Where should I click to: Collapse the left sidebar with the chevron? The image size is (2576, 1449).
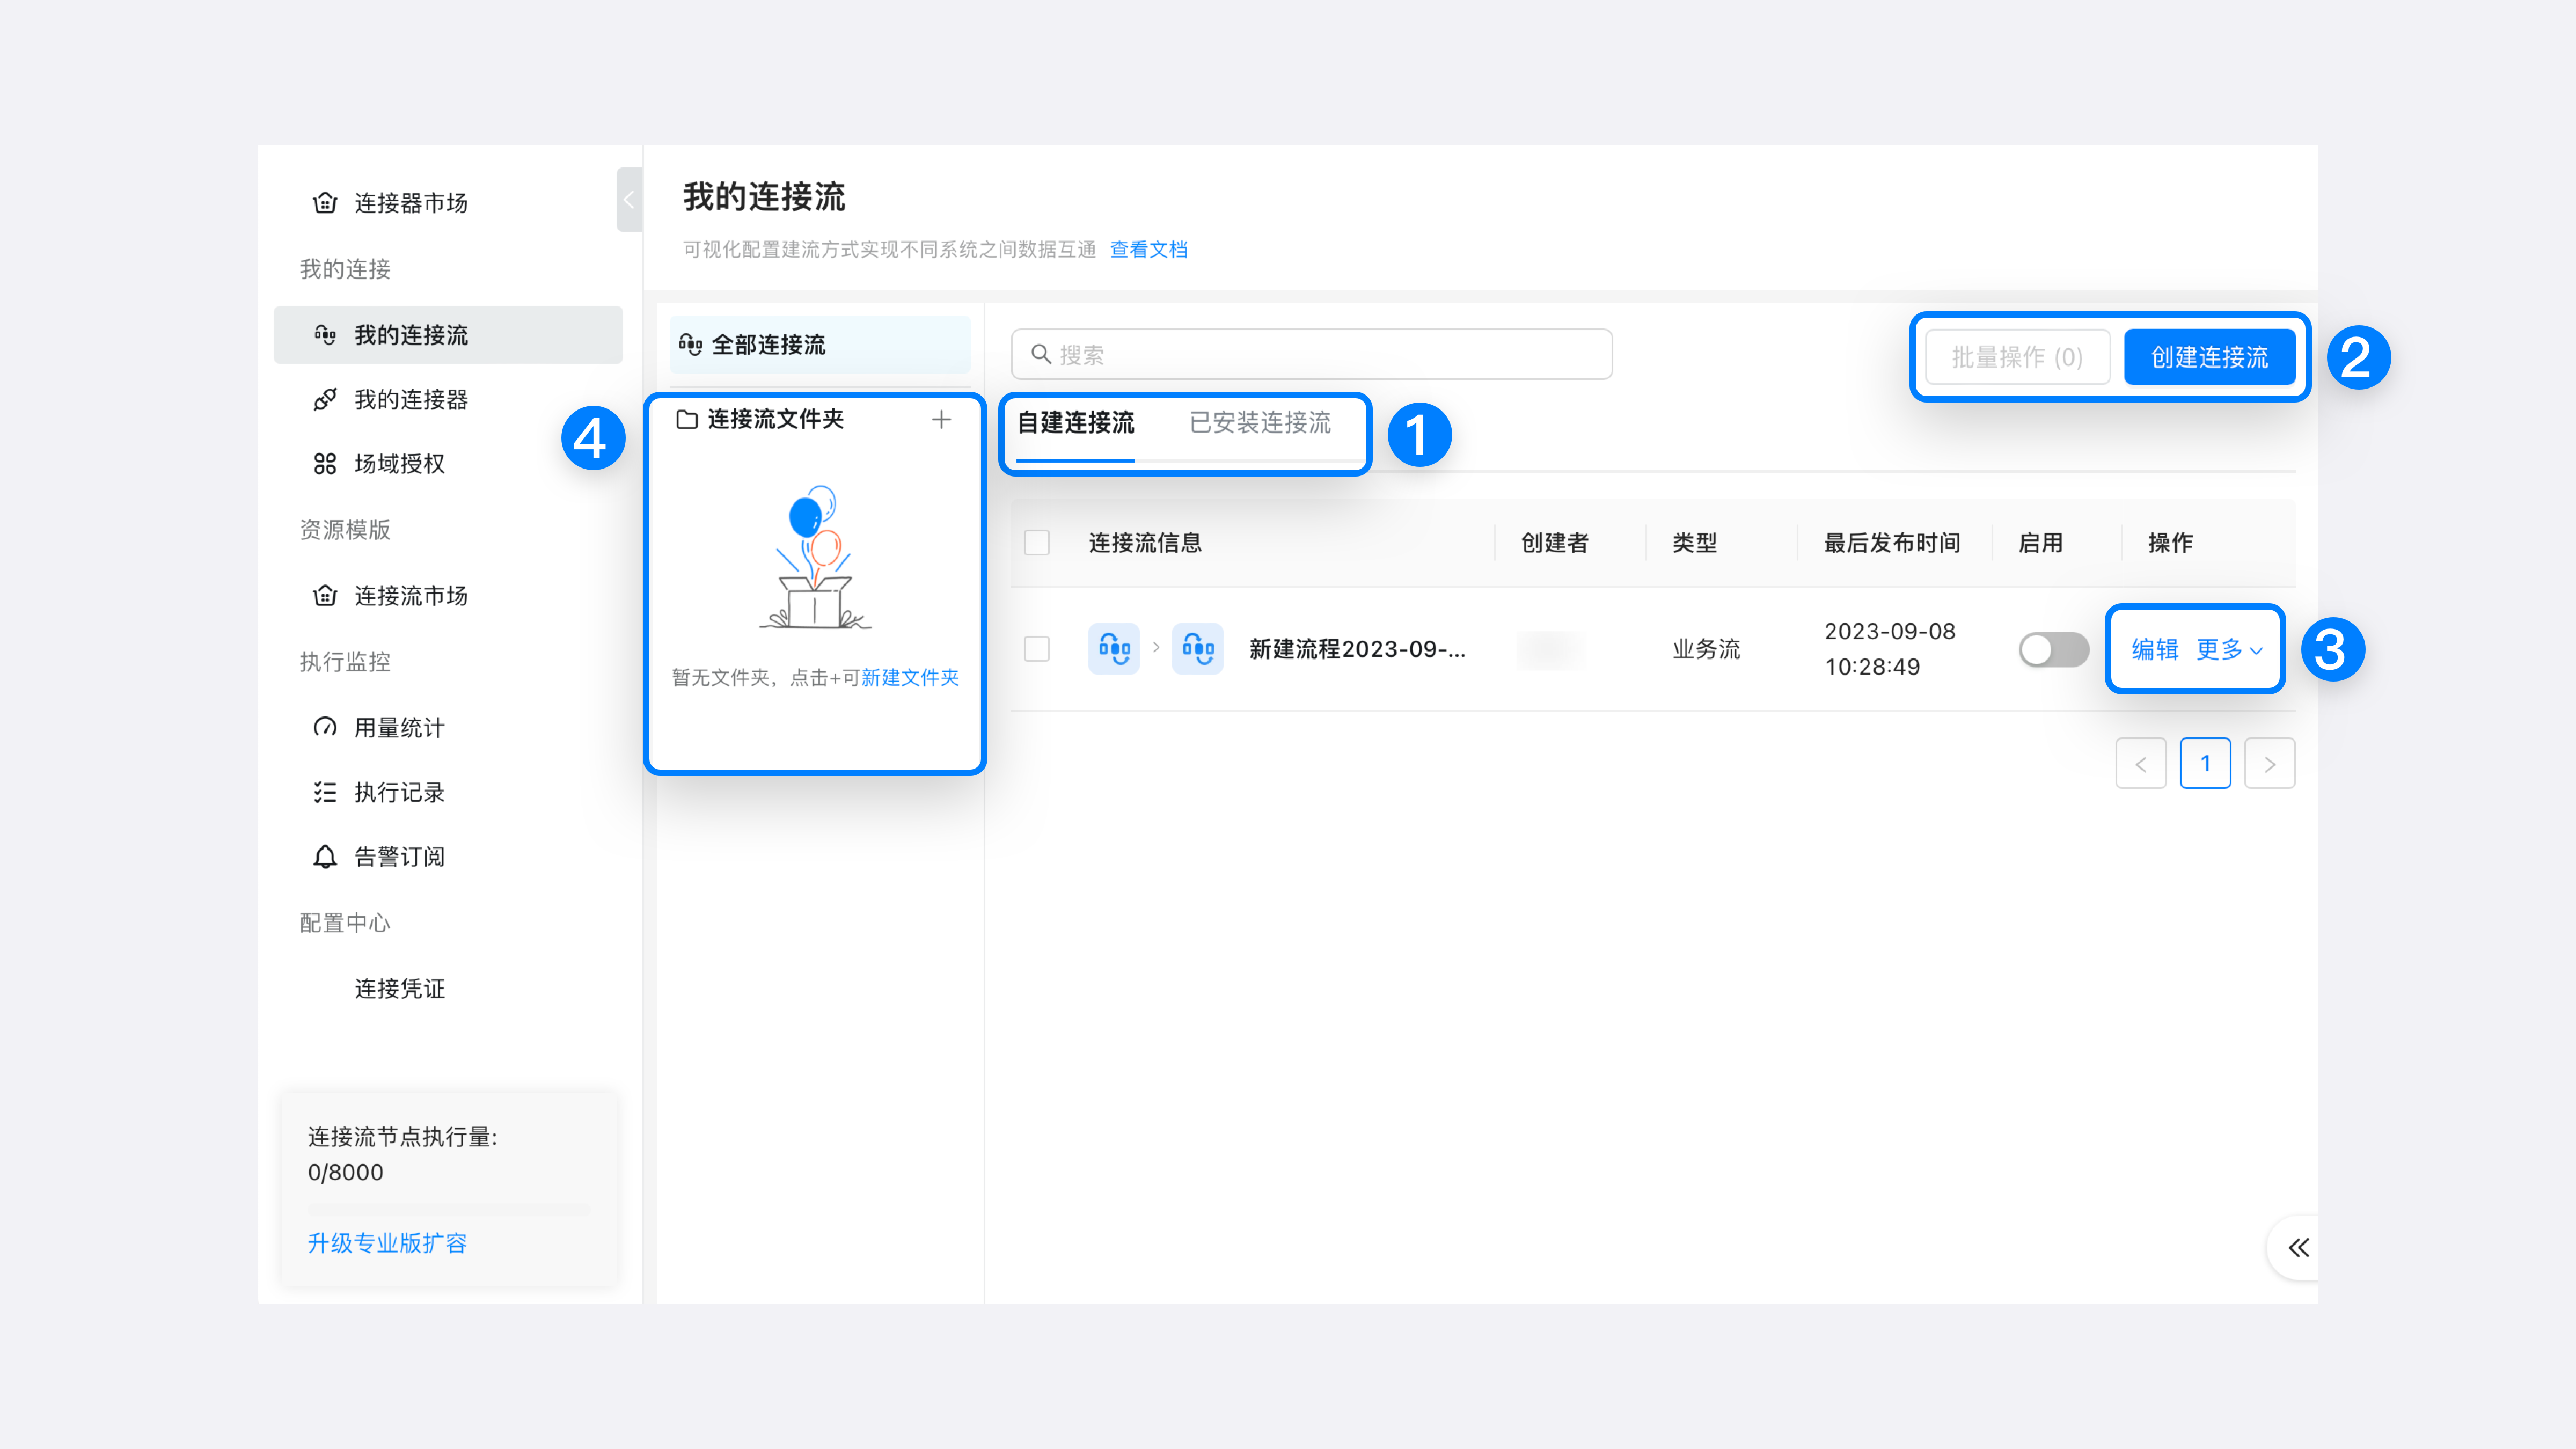tap(628, 199)
